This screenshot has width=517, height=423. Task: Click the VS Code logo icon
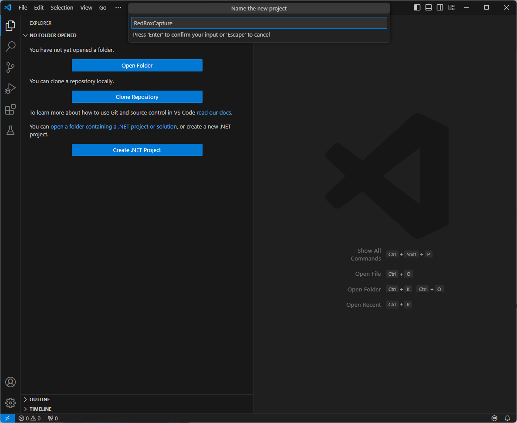(x=8, y=7)
